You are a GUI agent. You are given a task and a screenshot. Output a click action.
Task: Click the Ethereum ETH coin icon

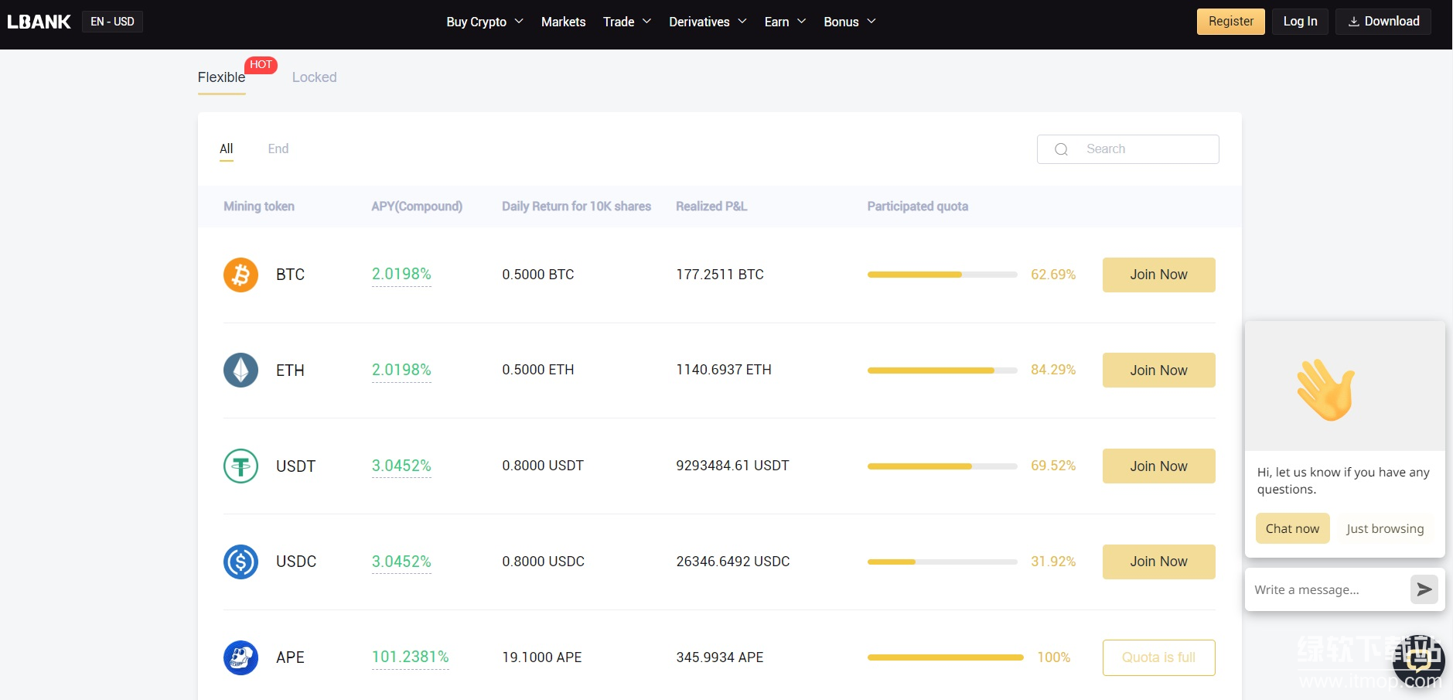coord(240,370)
